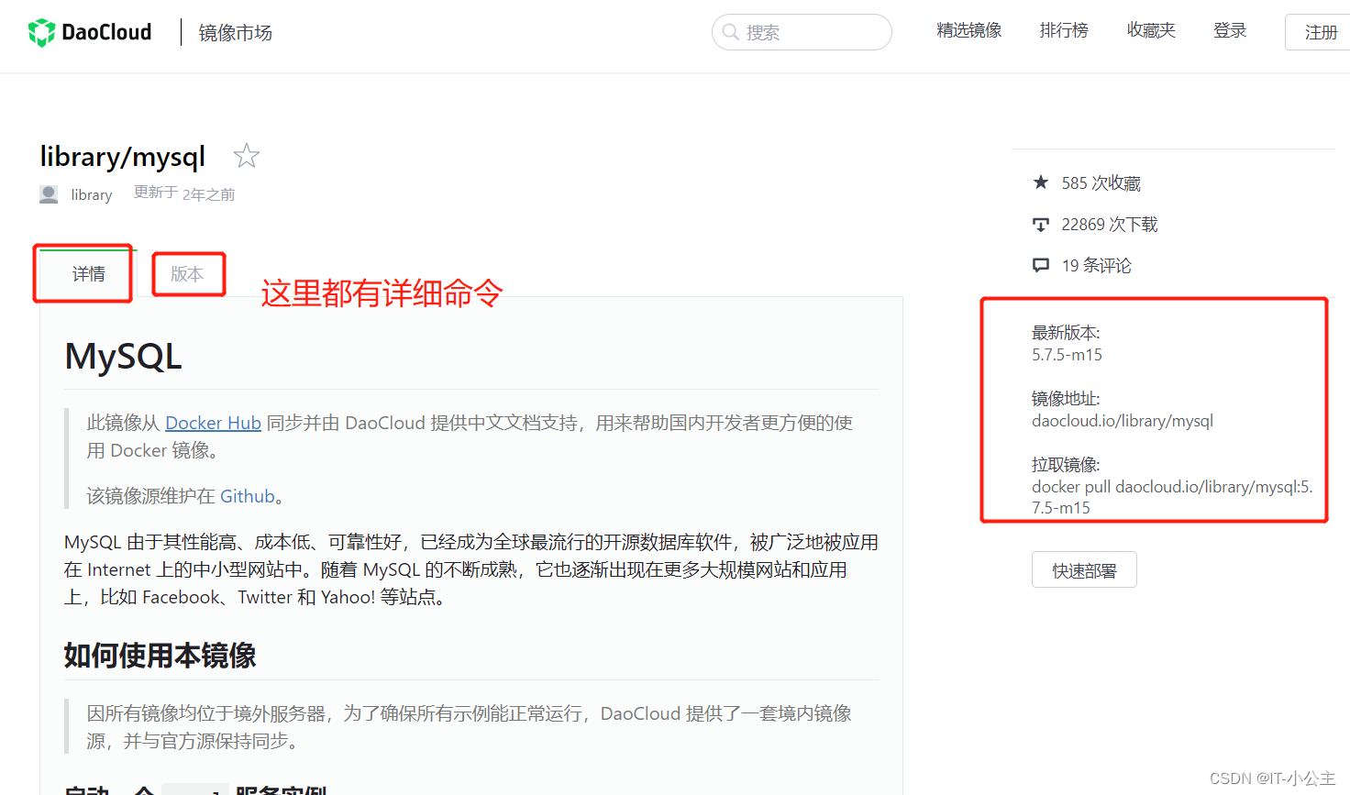Switch to the 详情 tab
Viewport: 1350px width, 795px height.
point(89,273)
